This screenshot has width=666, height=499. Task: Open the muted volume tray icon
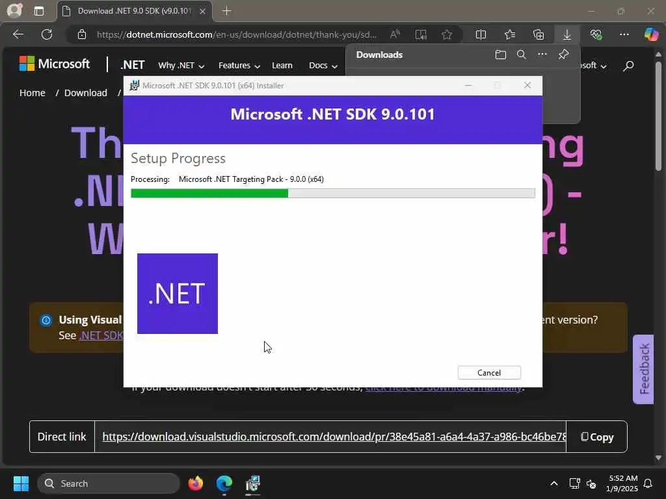(591, 483)
